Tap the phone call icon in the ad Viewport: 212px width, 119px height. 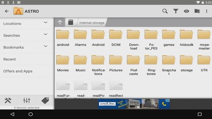click(x=164, y=104)
